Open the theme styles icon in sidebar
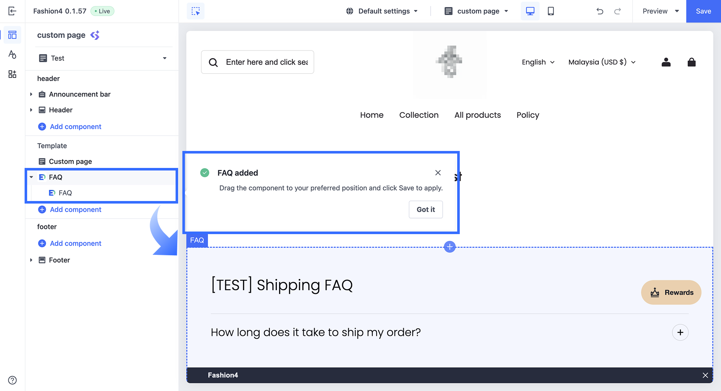This screenshot has width=721, height=391. pyautogui.click(x=12, y=54)
